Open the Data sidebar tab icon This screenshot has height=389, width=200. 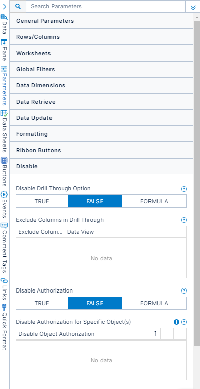pos(4,17)
